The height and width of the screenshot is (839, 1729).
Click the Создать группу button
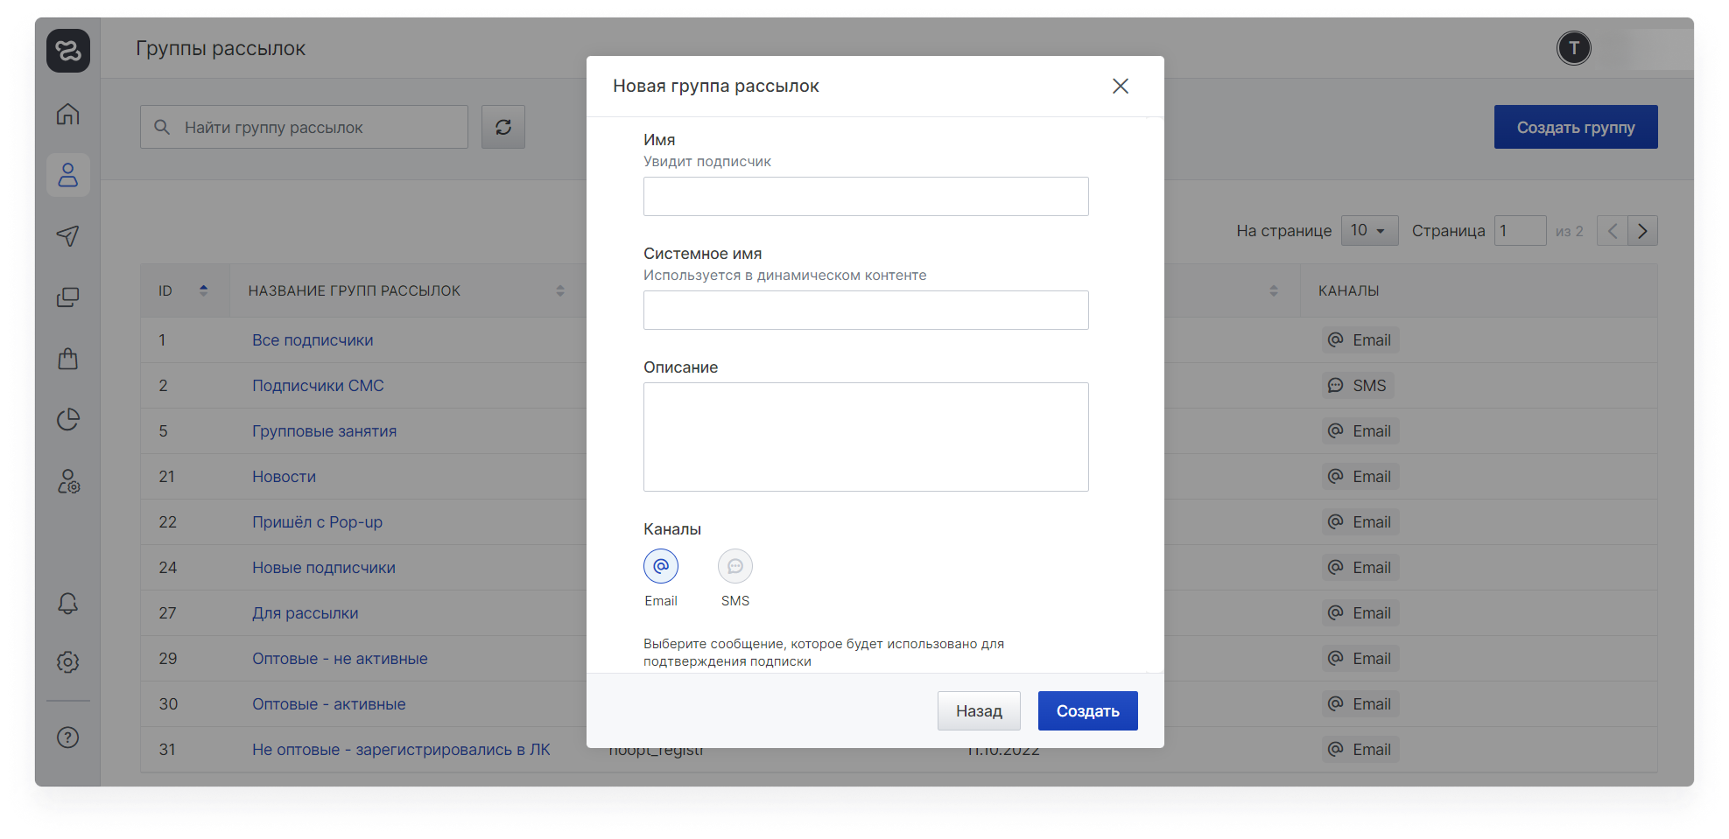[x=1576, y=127]
